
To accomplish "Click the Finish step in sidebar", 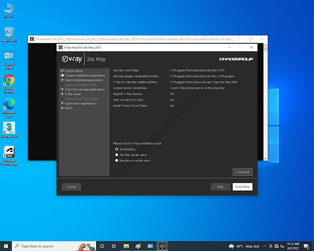I will [69, 108].
